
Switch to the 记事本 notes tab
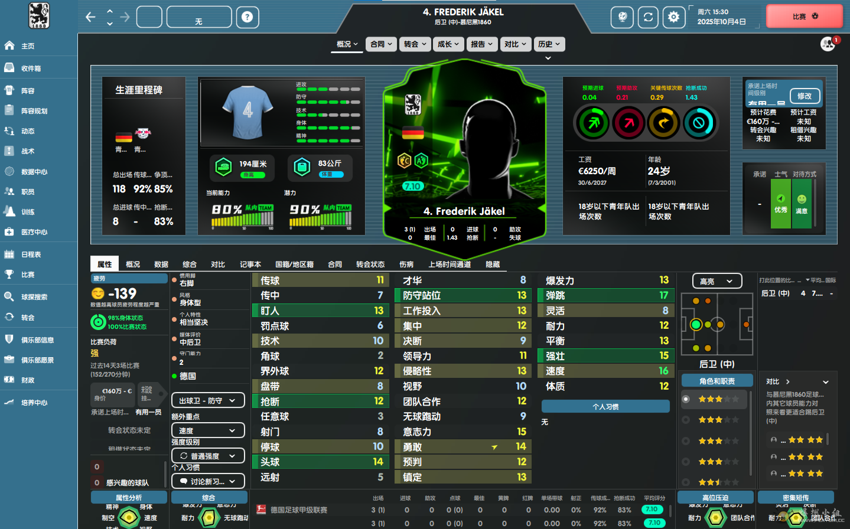click(250, 264)
